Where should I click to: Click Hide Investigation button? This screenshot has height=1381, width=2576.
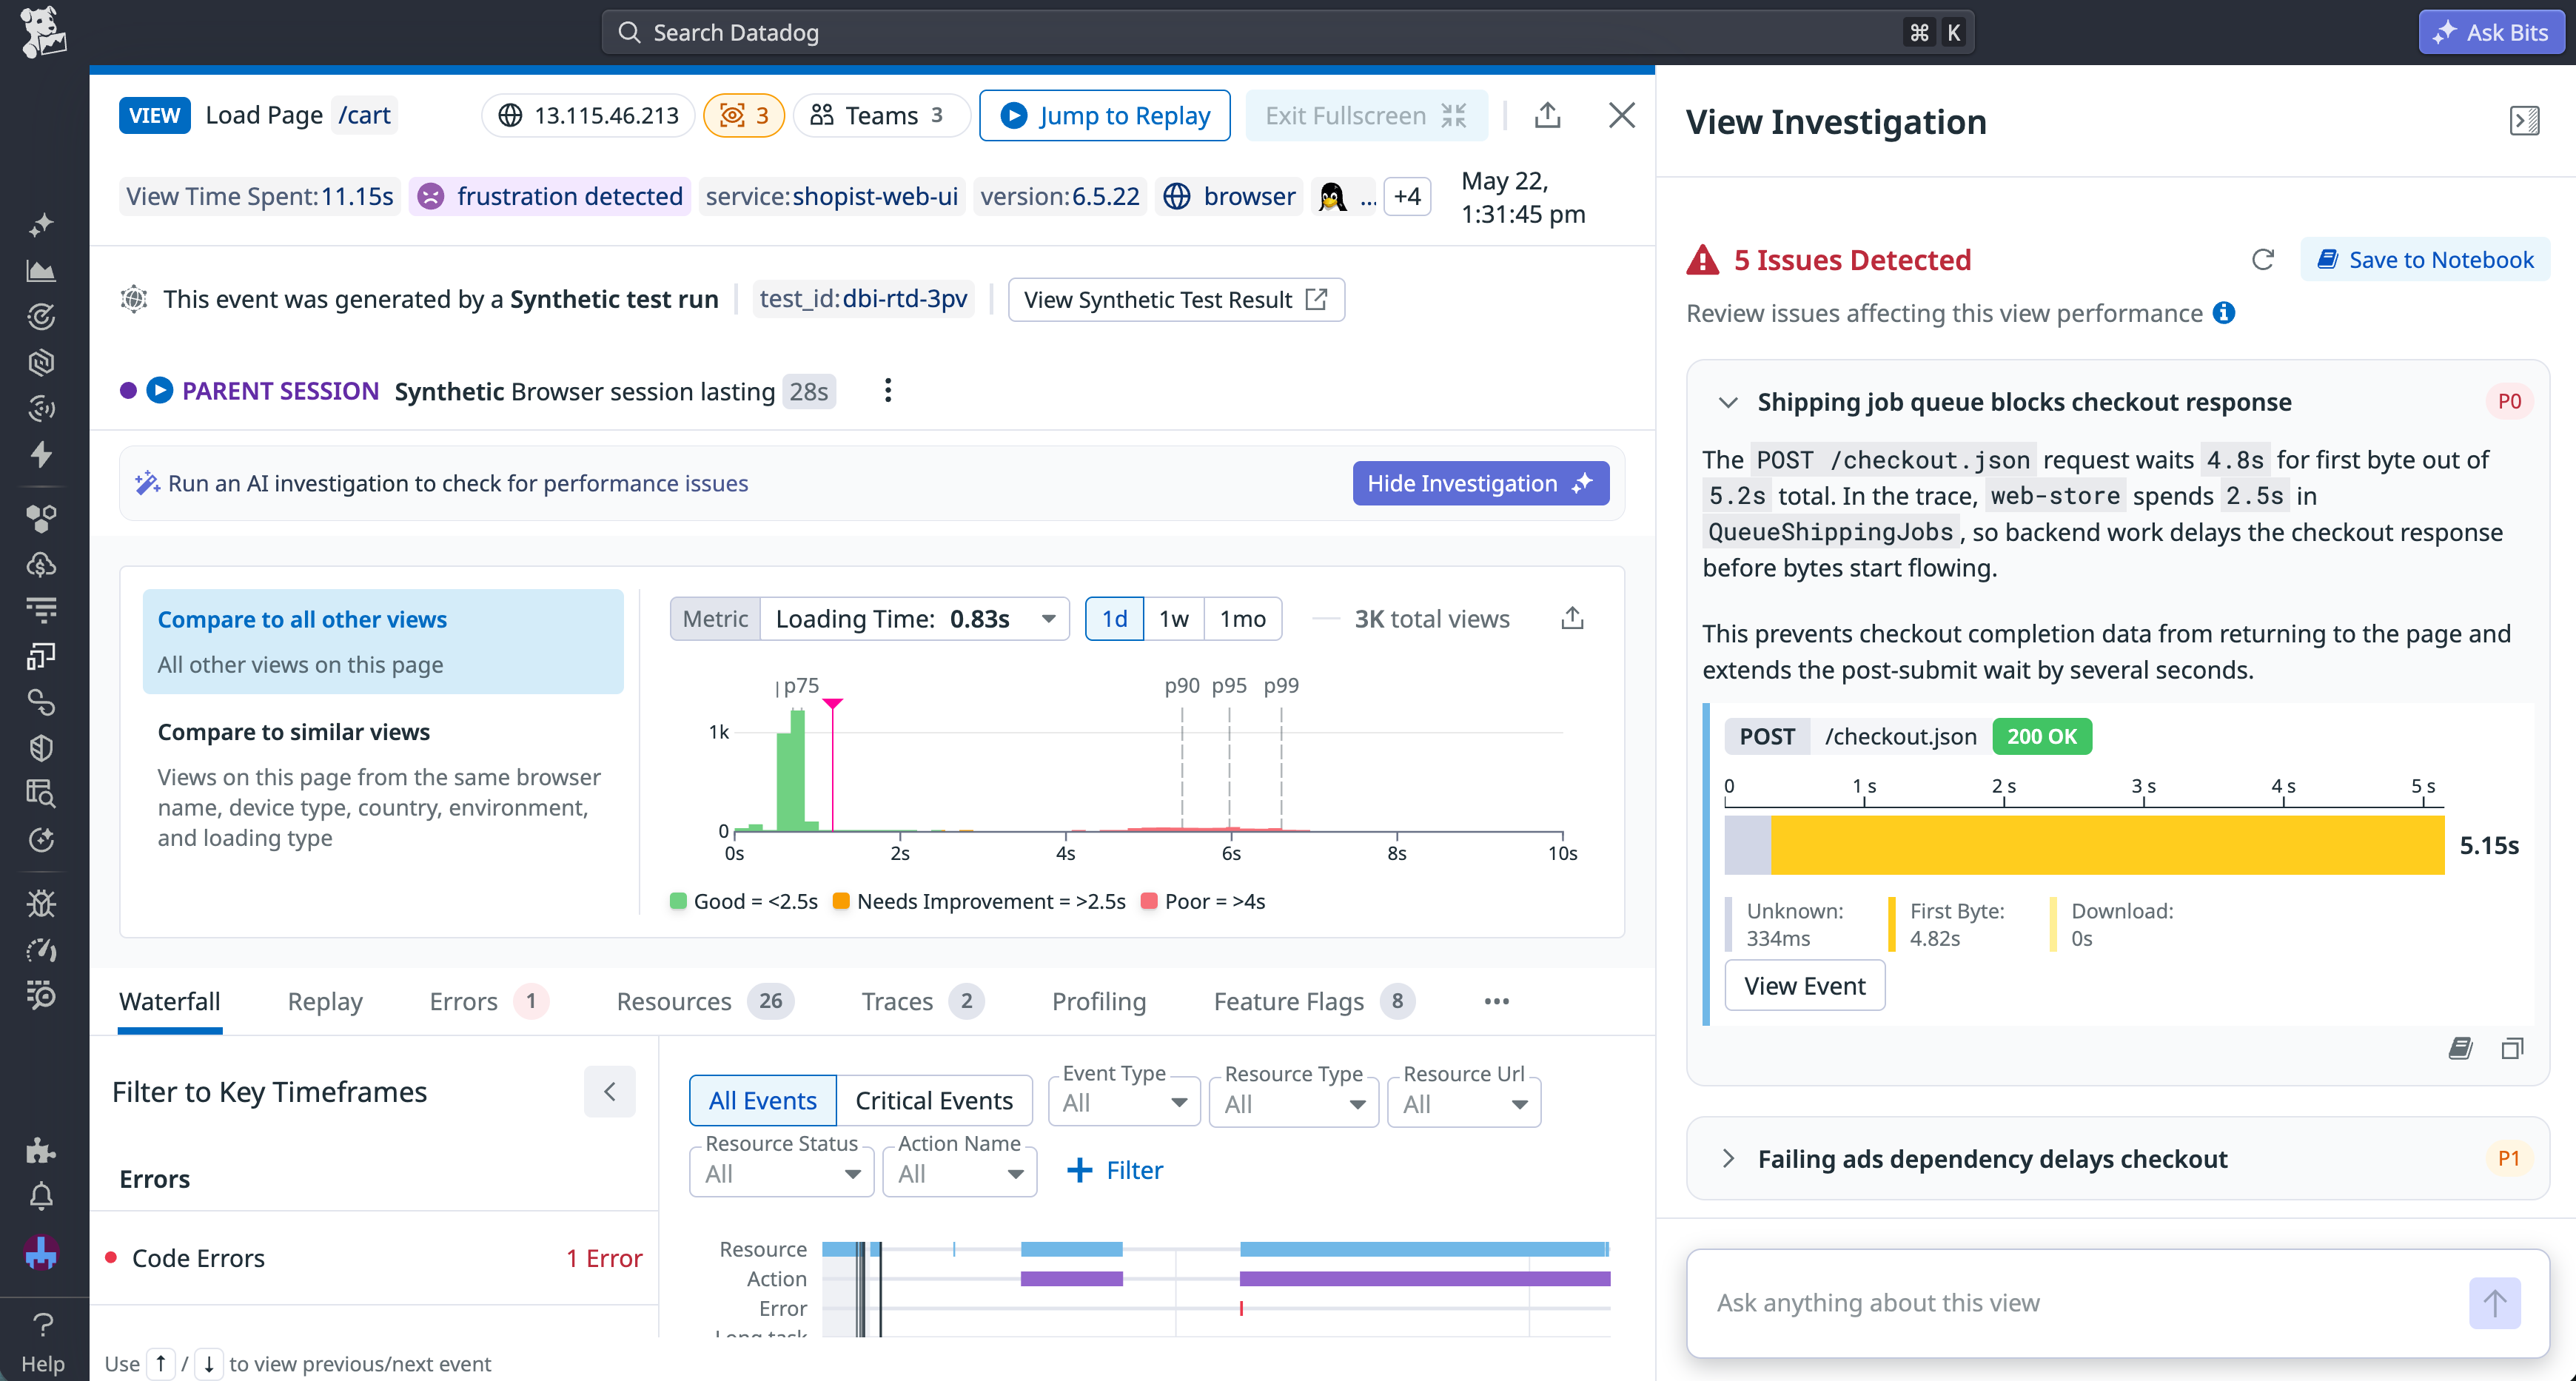[x=1480, y=483]
